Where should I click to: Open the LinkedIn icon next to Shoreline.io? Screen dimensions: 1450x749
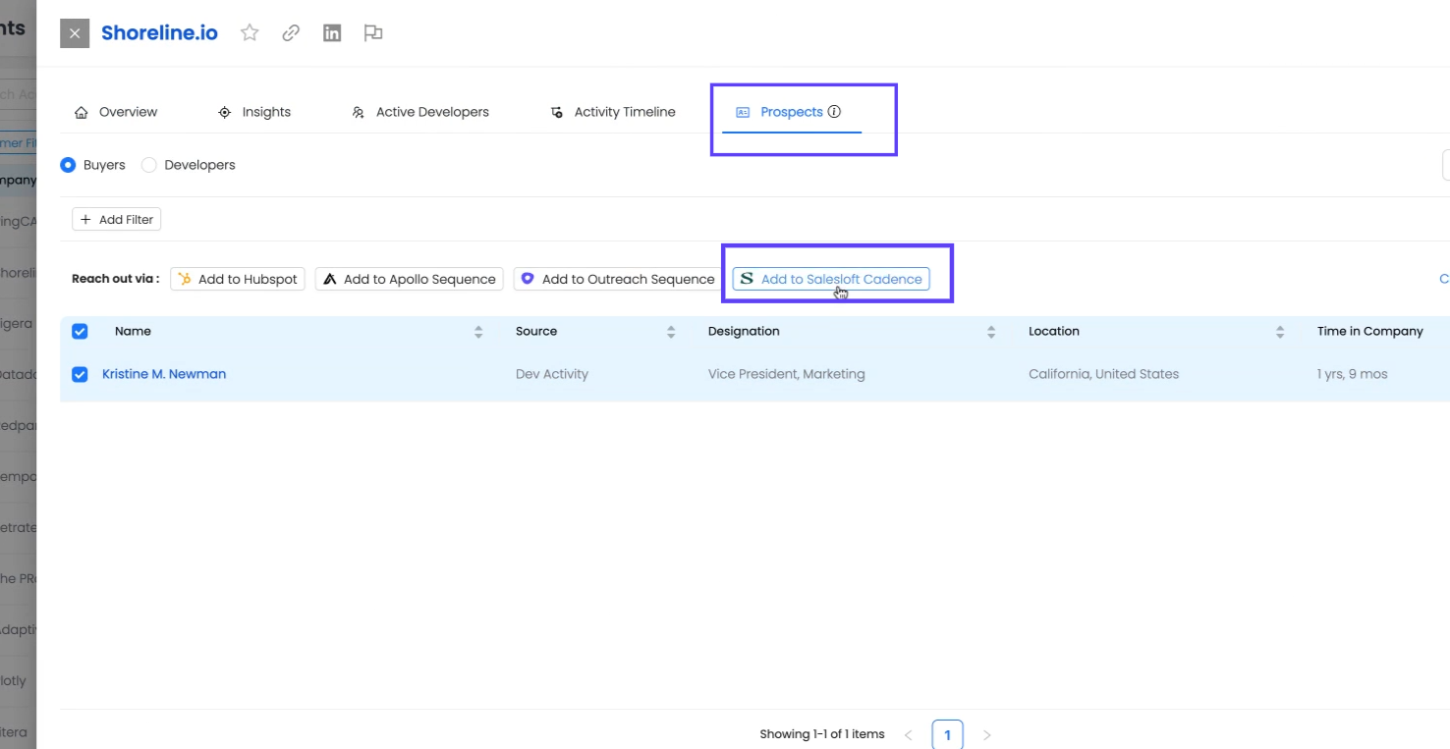click(332, 33)
